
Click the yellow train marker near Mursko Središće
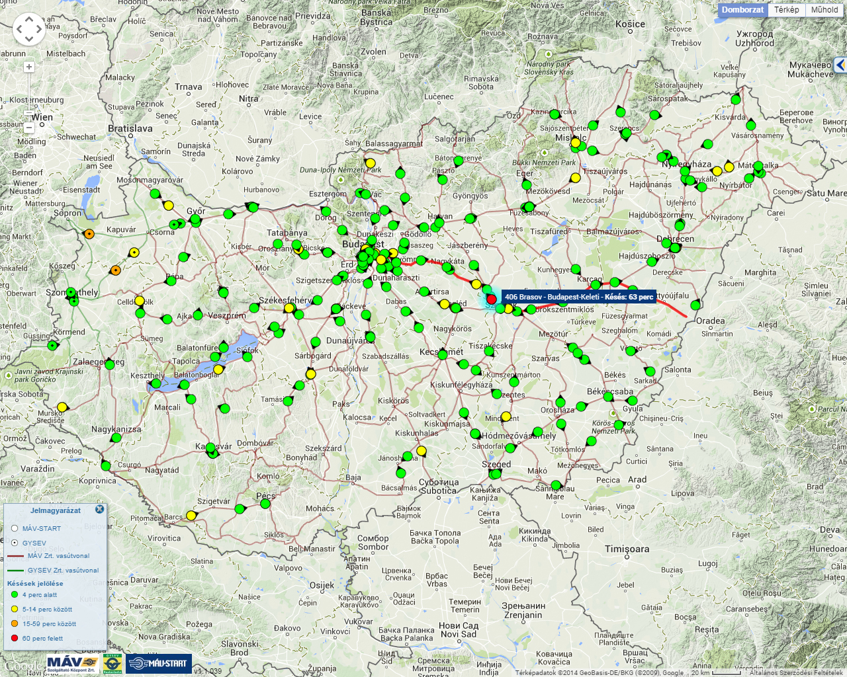point(62,407)
